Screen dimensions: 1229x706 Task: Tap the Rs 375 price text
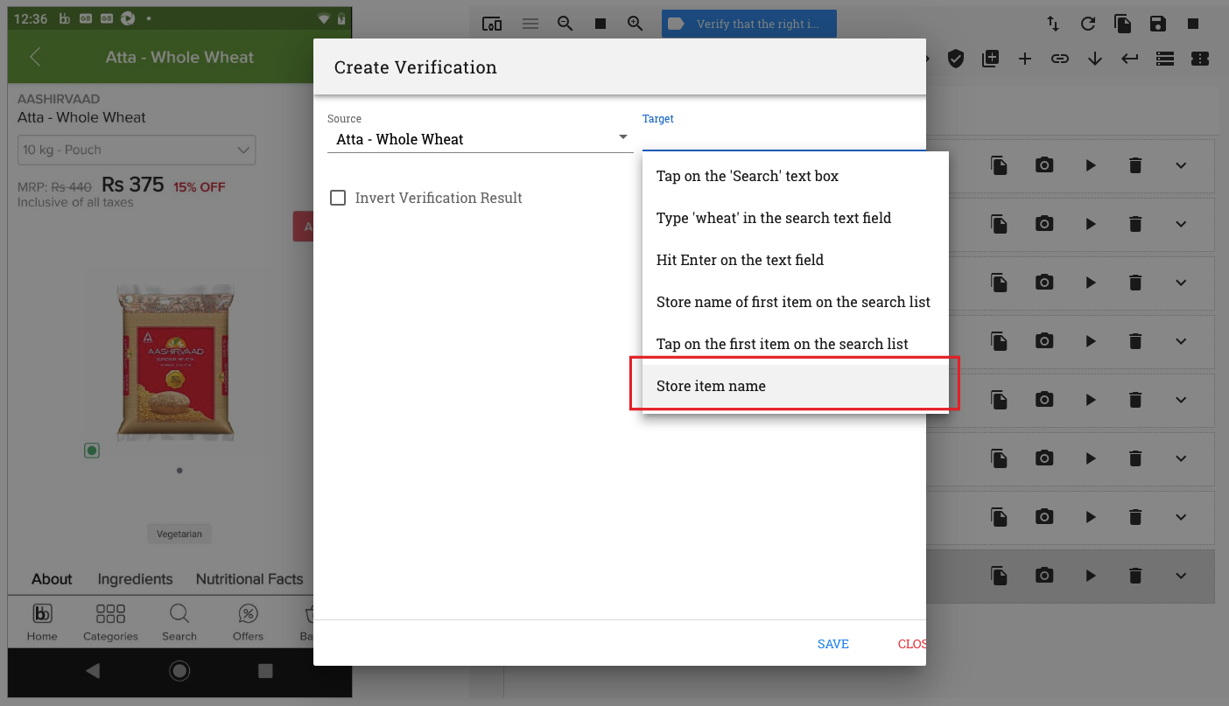(133, 185)
